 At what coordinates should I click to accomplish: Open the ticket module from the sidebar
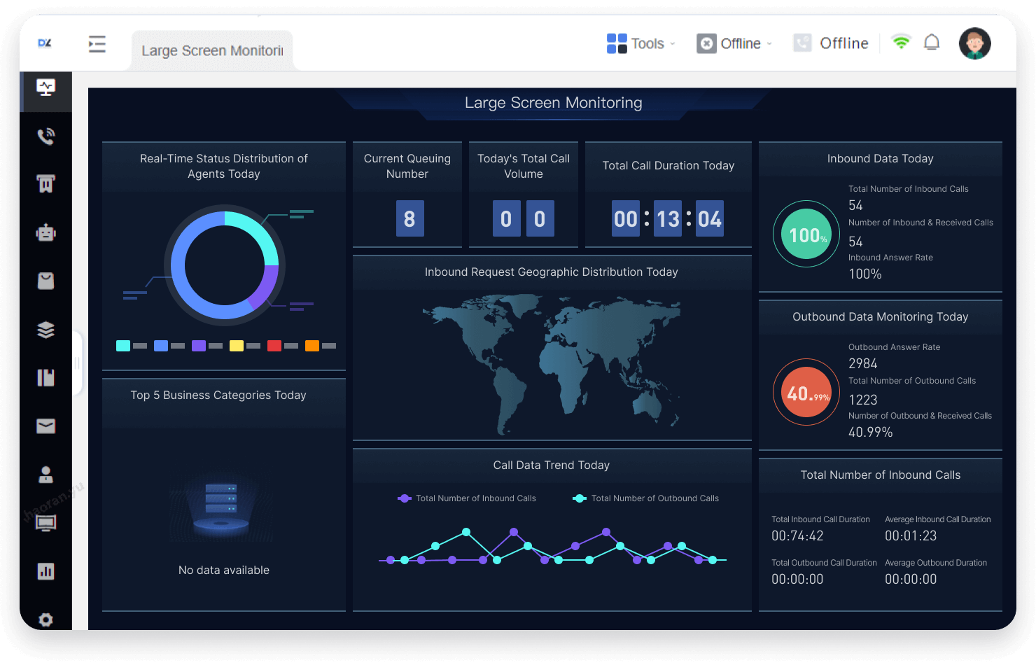45,183
